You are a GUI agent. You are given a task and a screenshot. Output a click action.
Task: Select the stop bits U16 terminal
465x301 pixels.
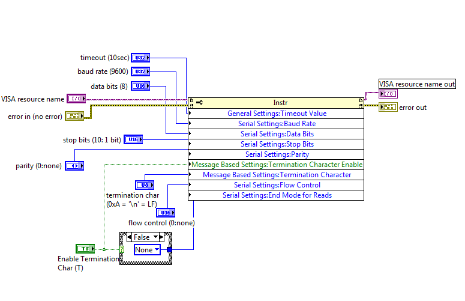133,139
